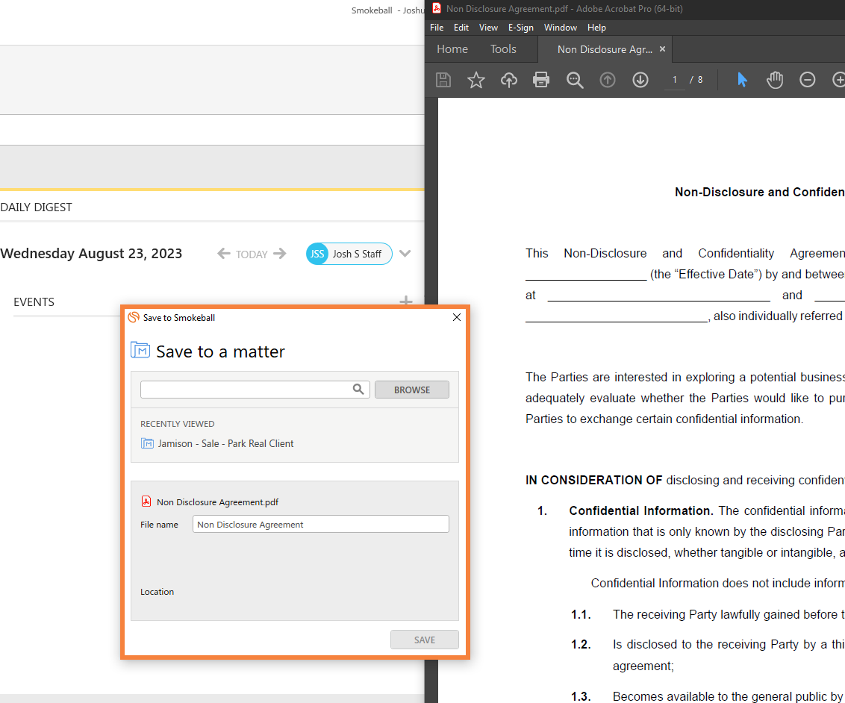
Task: Click the matter search input field
Action: (x=255, y=390)
